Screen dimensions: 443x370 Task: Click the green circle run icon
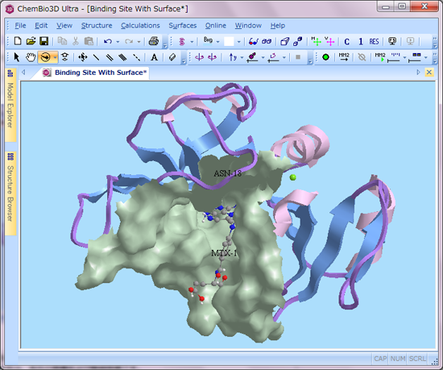(325, 57)
